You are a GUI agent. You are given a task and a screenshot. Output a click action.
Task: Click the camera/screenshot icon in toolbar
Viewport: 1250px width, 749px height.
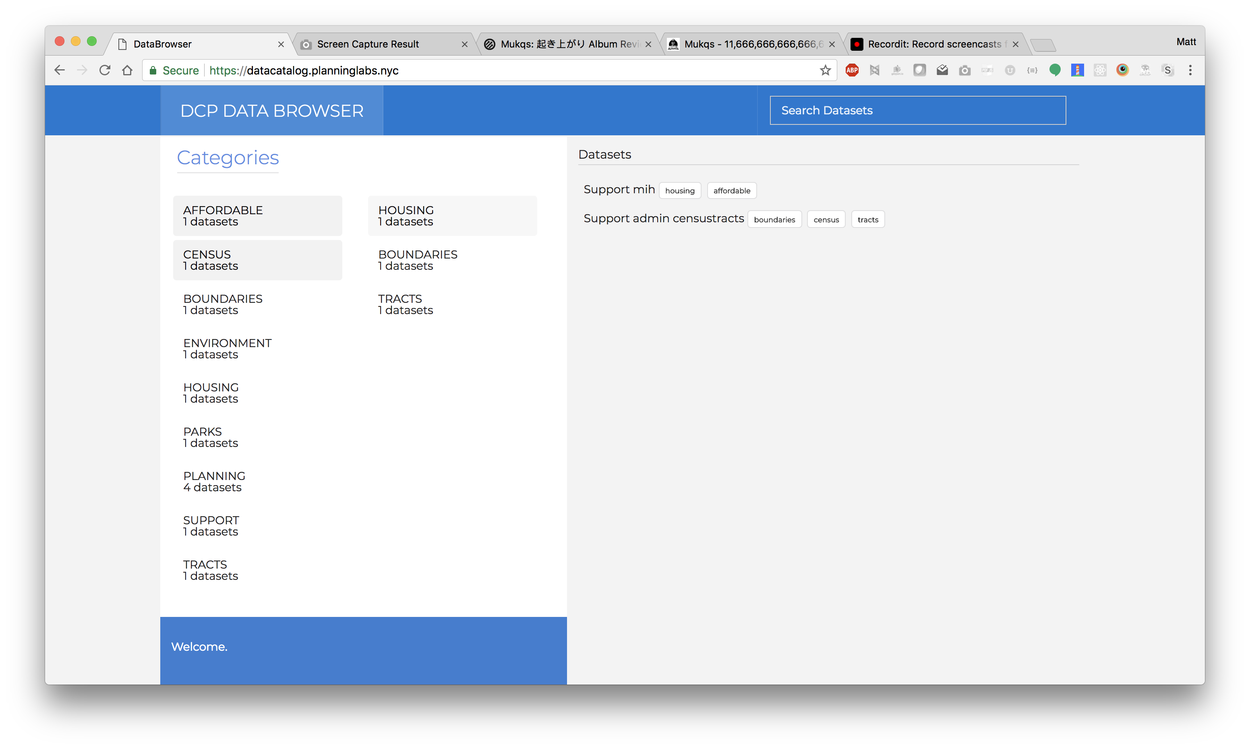(966, 71)
